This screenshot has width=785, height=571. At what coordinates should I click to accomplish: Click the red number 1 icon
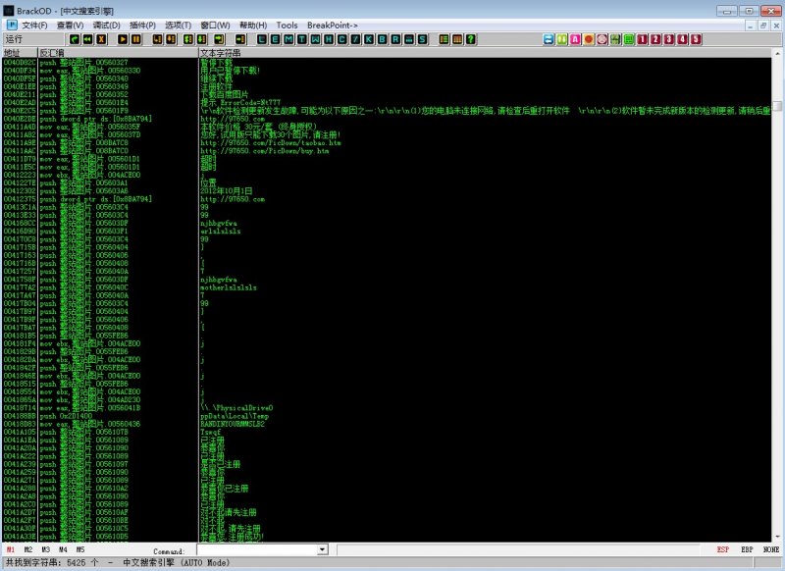pyautogui.click(x=643, y=39)
